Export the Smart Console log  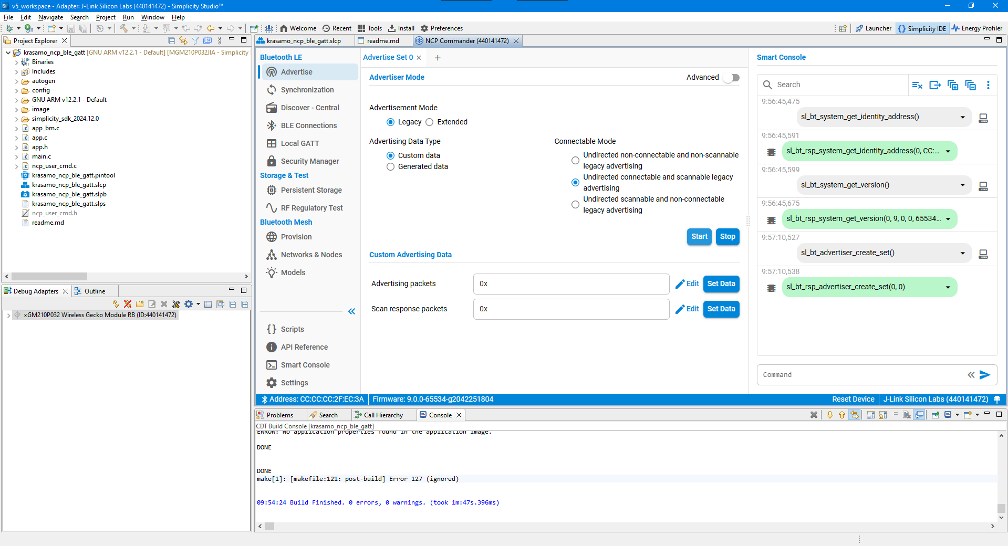point(935,85)
